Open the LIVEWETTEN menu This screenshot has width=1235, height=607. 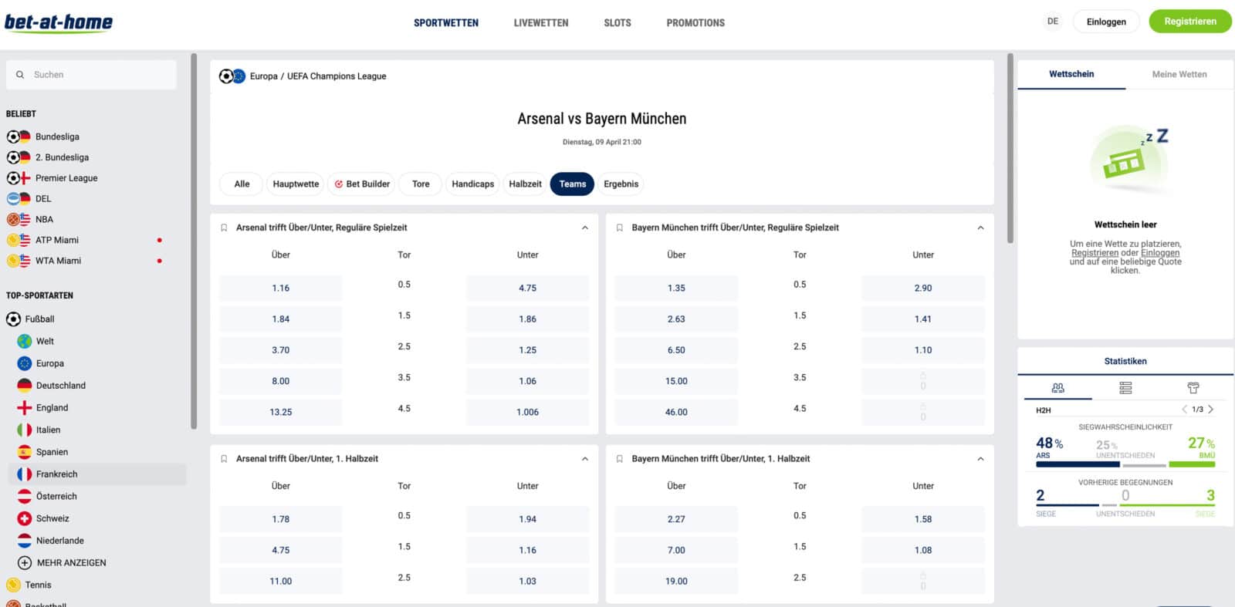541,22
